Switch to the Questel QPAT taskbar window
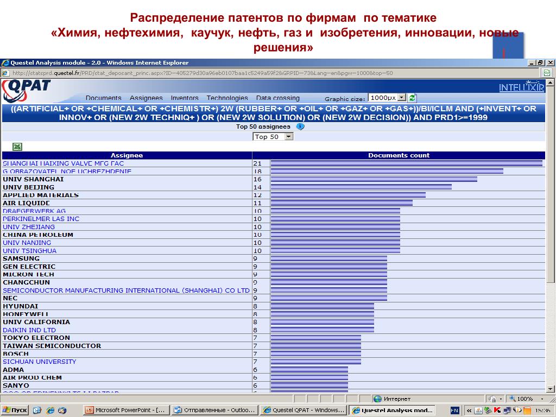 point(304,410)
